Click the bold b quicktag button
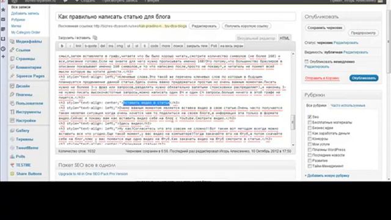Viewport: 391px width, 220px height. [x=62, y=46]
